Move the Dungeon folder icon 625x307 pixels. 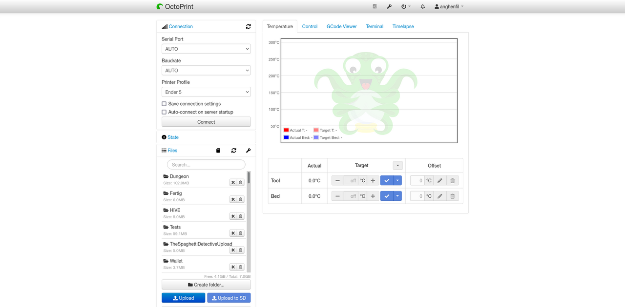pos(233,183)
